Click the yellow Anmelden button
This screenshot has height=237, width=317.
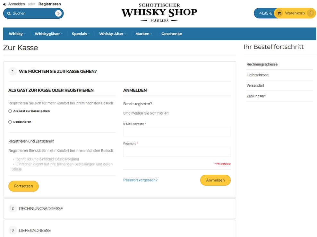pyautogui.click(x=215, y=180)
